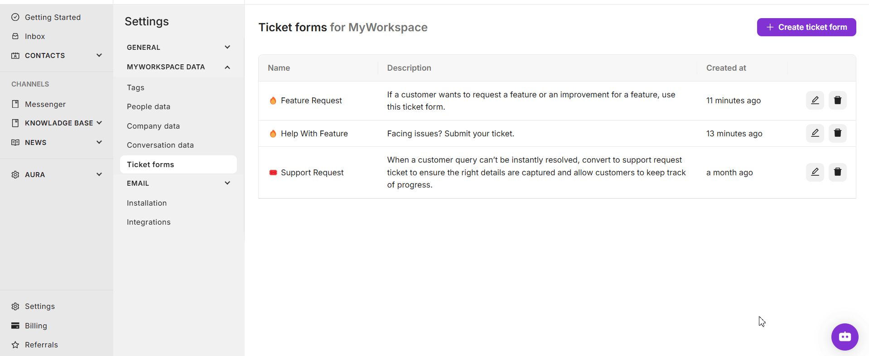Go to Billing
The height and width of the screenshot is (356, 869).
36,326
